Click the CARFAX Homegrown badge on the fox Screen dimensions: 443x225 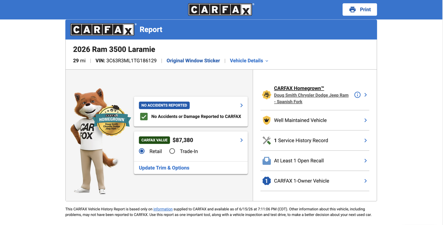coord(112,121)
